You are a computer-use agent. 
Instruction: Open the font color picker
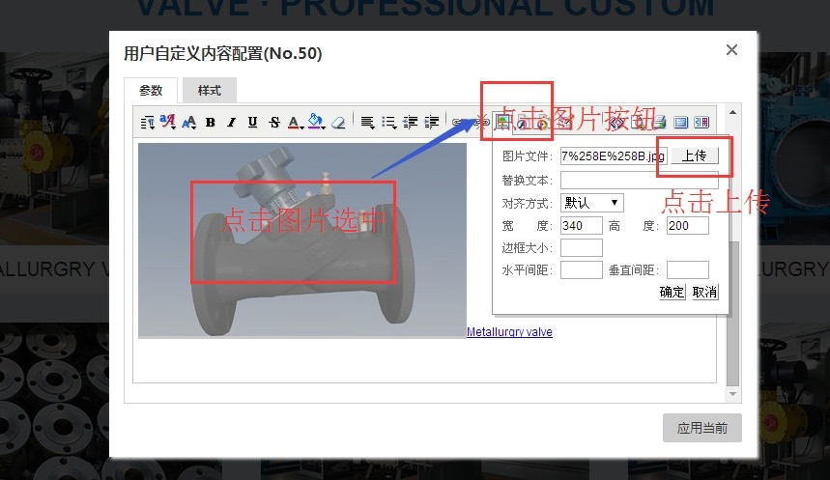click(x=295, y=123)
